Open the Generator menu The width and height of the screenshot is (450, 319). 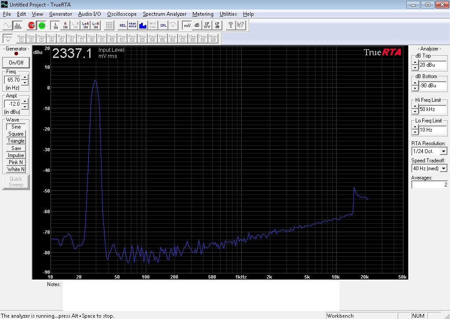pyautogui.click(x=61, y=14)
